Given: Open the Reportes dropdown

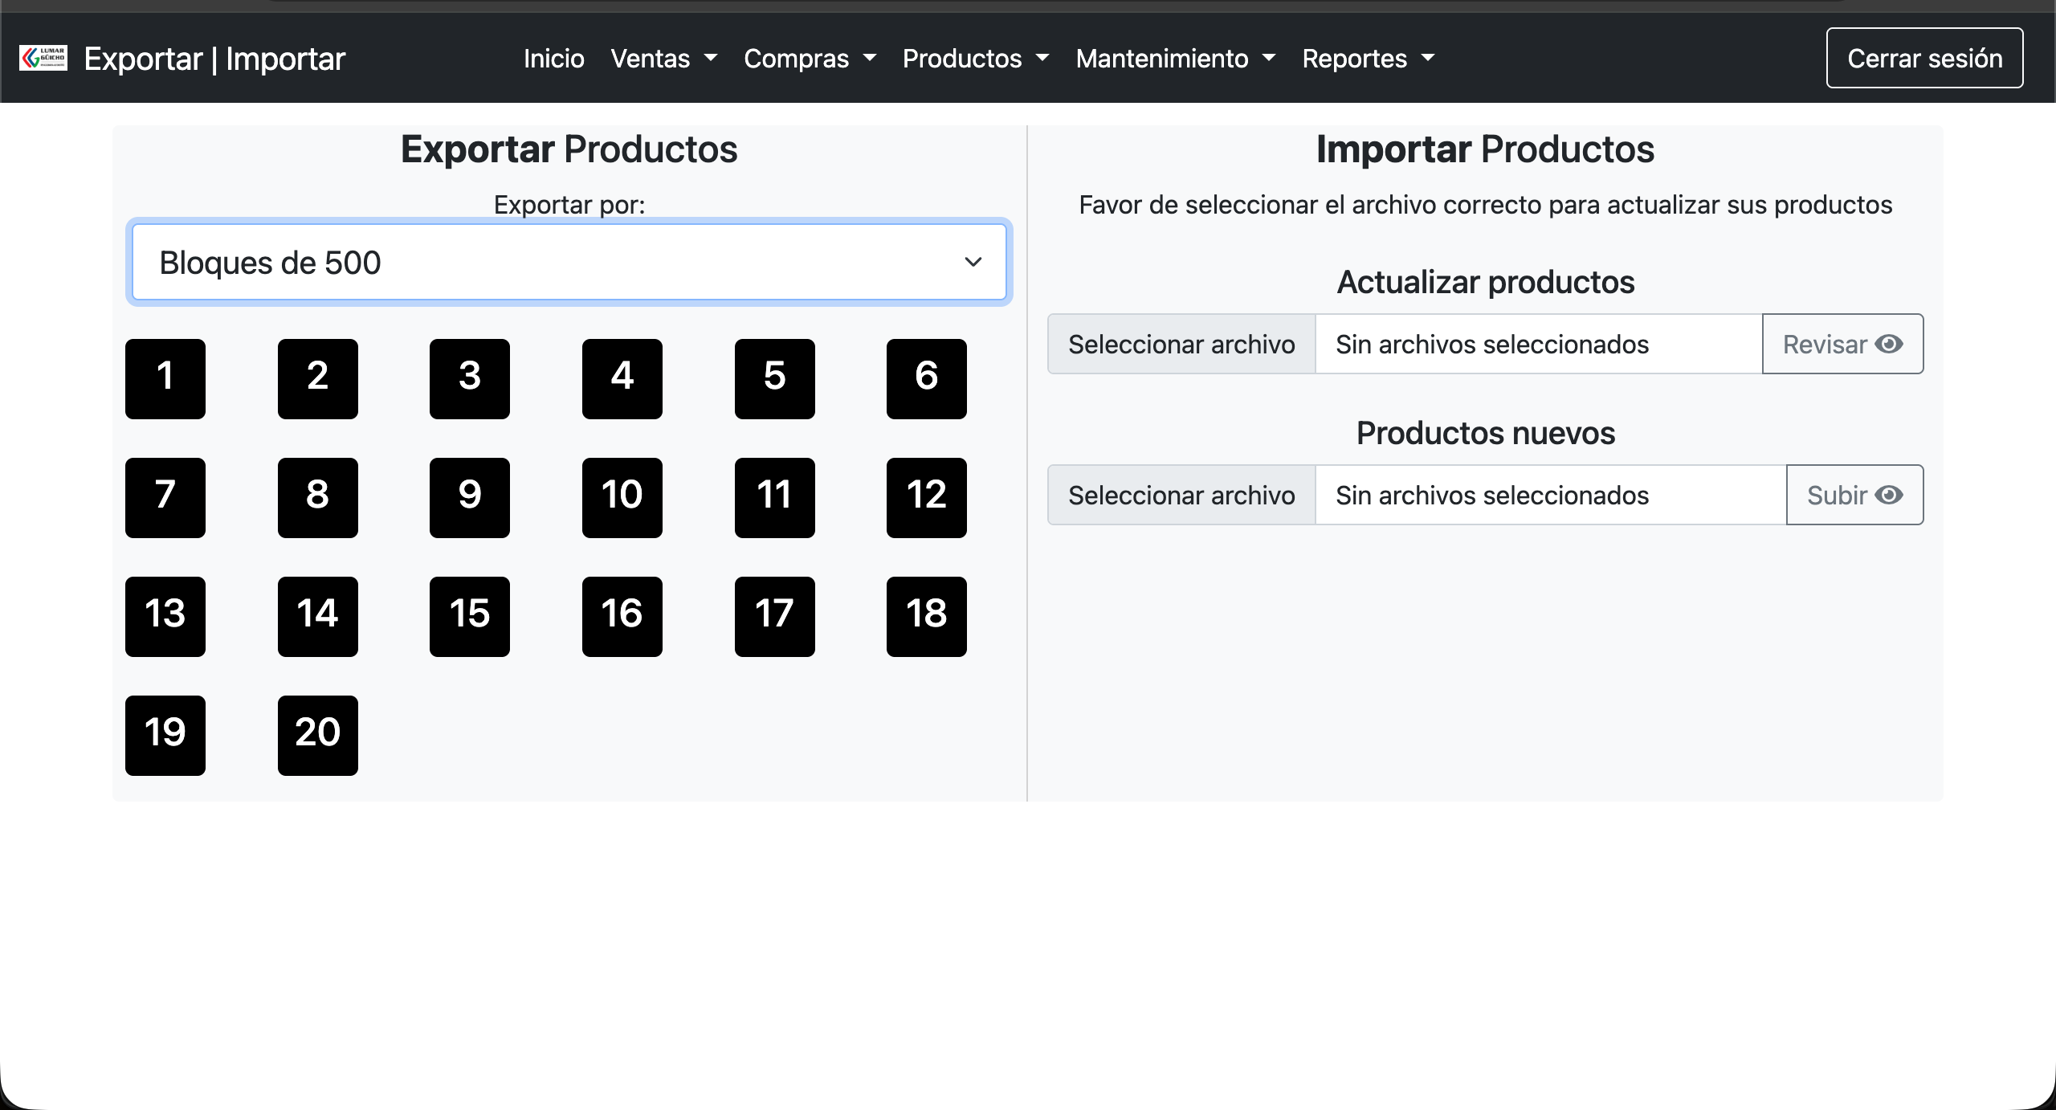Looking at the screenshot, I should click(1369, 58).
